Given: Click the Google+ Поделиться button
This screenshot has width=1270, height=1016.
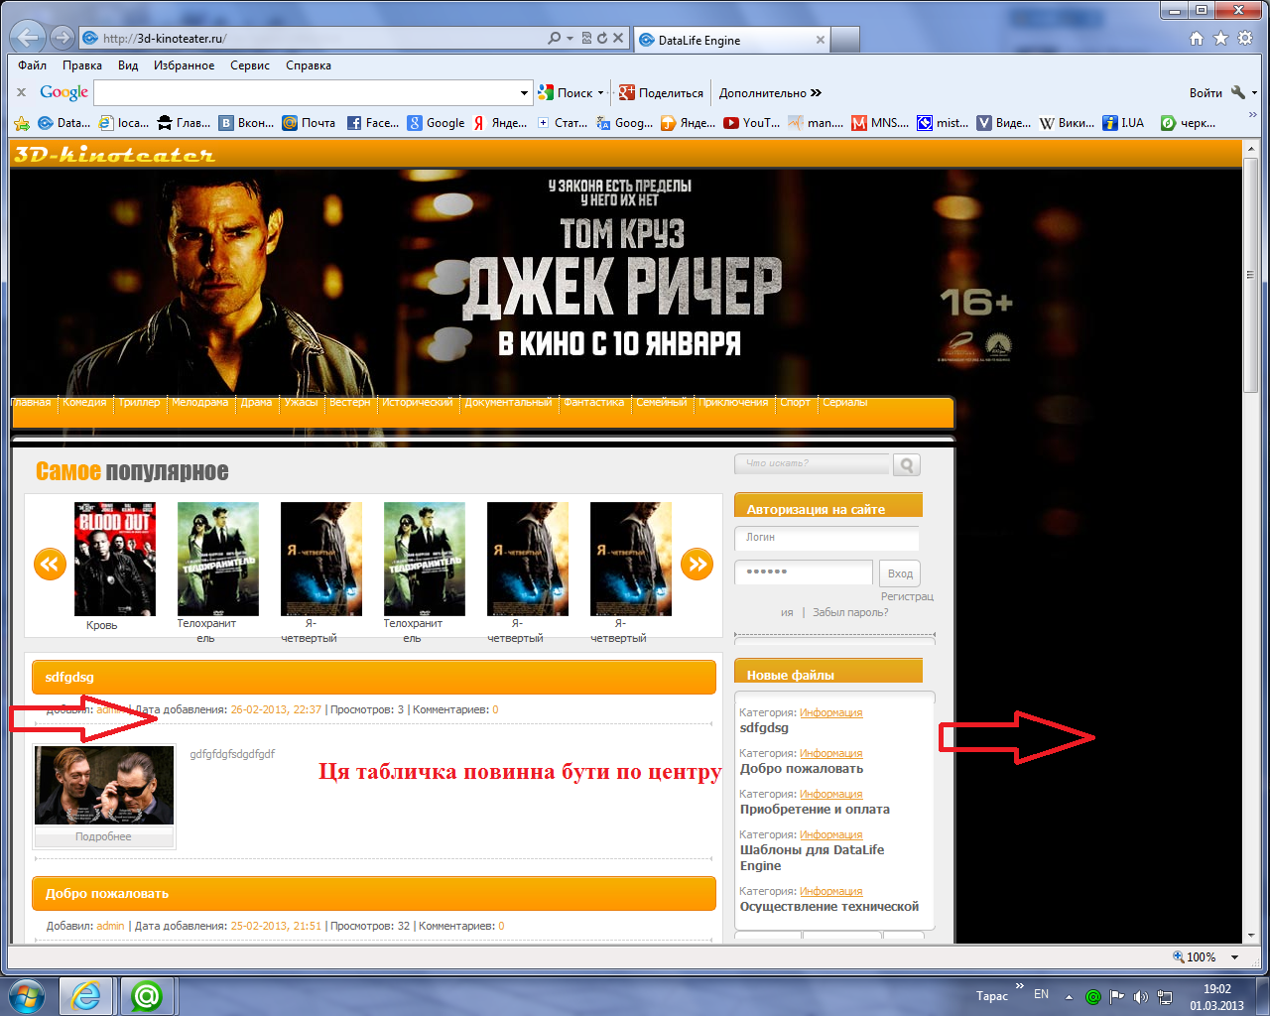Looking at the screenshot, I should click(661, 92).
